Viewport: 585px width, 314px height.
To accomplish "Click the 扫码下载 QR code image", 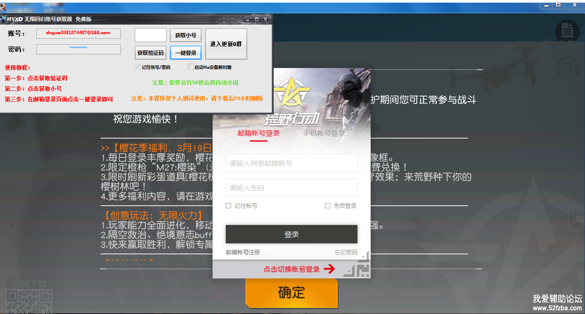I will point(29,302).
